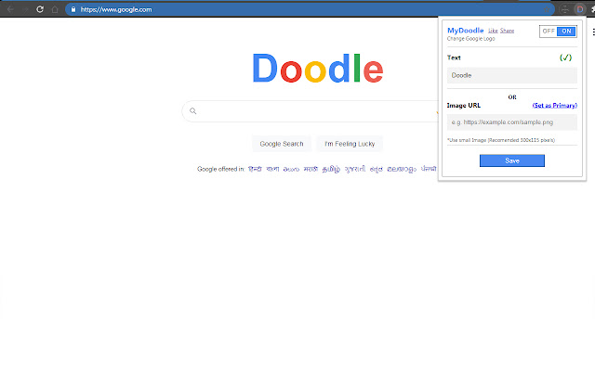Click the bold 'Text' label
The image size is (595, 371).
coord(454,58)
